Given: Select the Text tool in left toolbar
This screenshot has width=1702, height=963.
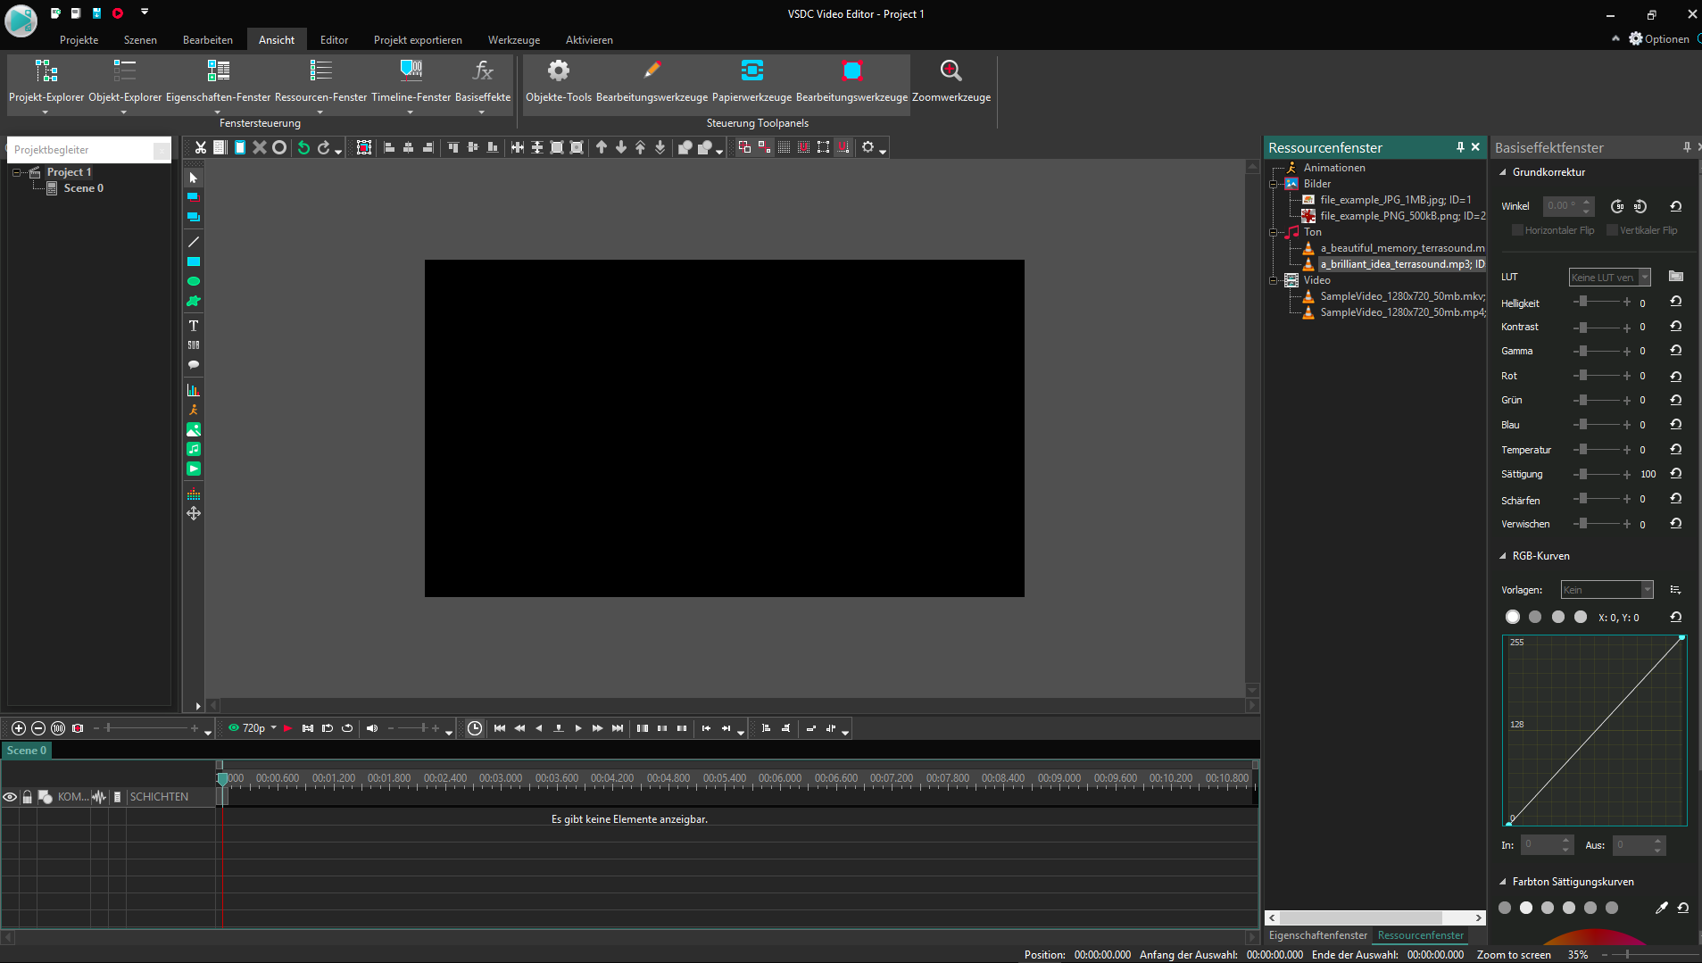Looking at the screenshot, I should (193, 326).
